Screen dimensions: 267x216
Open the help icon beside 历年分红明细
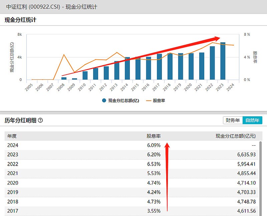tap(40, 120)
